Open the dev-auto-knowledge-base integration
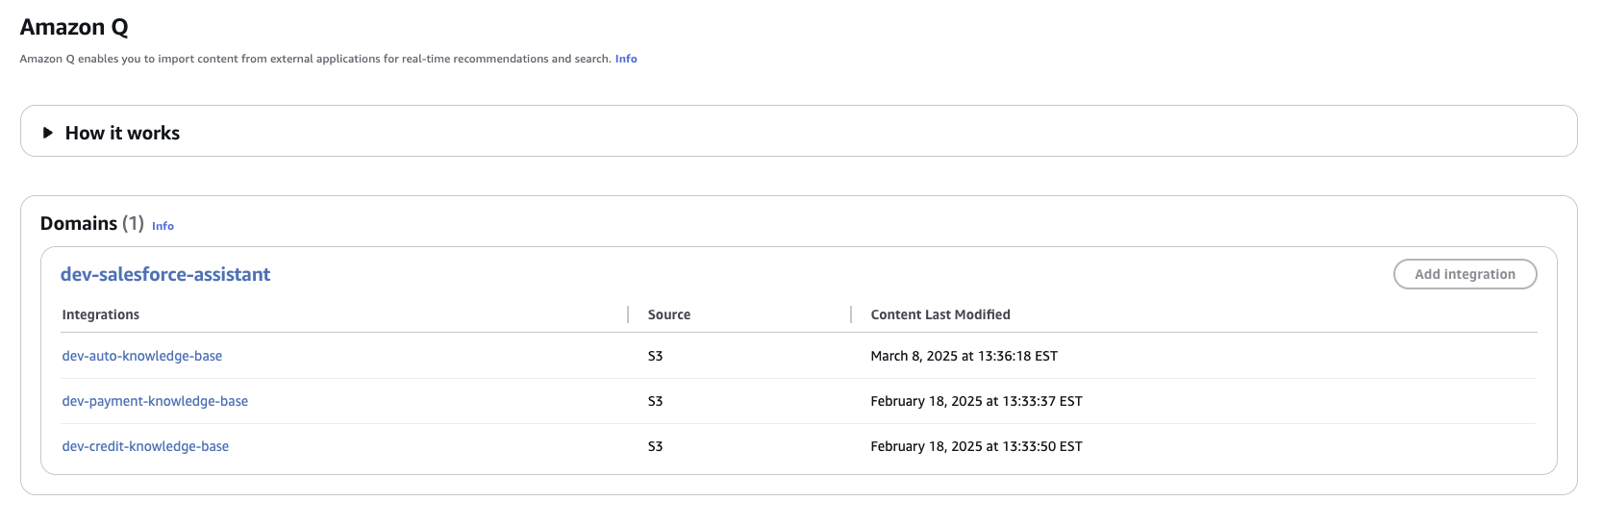 click(x=142, y=356)
